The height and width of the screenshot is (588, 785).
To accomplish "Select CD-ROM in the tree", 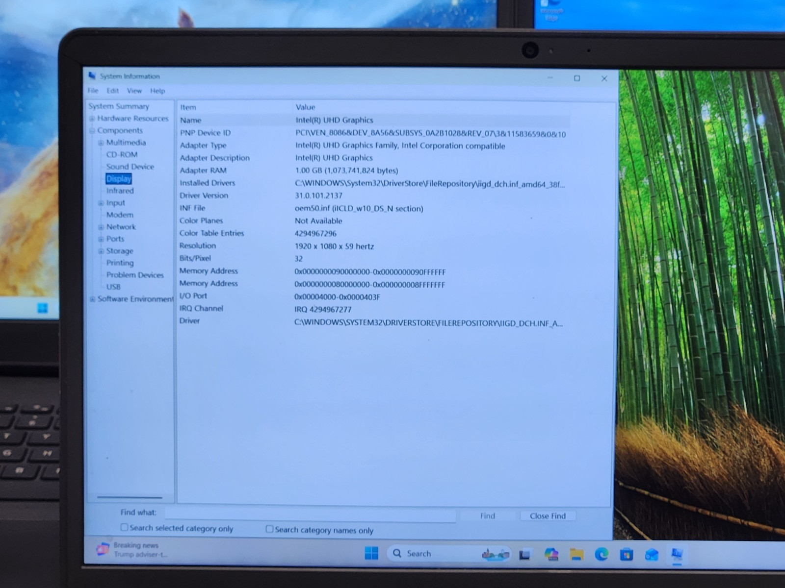I will (122, 154).
